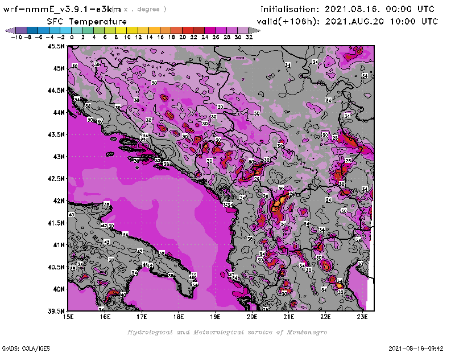455x352 pixels.
Task: Pick the yellow-green swatch for 6 to 8
Action: click(x=110, y=30)
